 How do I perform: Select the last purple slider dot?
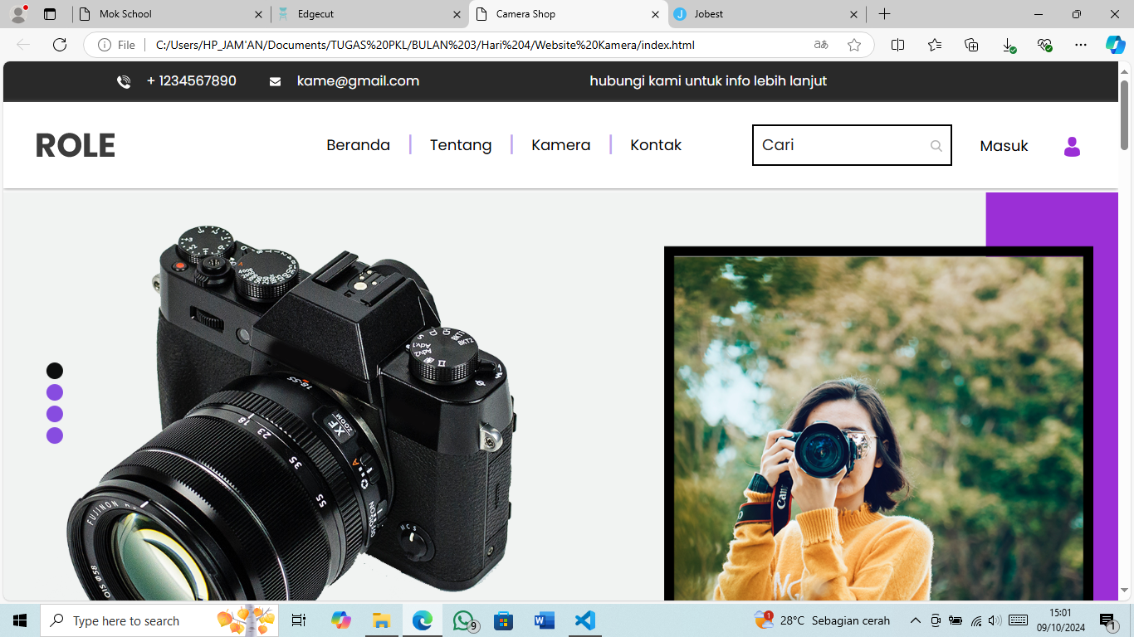pyautogui.click(x=55, y=435)
